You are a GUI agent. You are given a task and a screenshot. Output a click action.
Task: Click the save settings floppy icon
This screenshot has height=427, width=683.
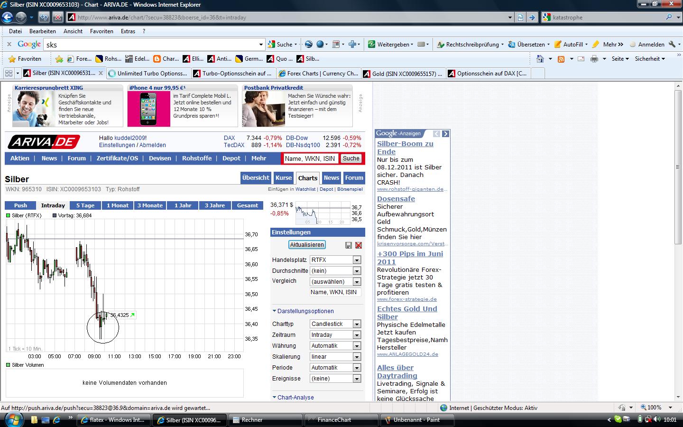(x=349, y=245)
